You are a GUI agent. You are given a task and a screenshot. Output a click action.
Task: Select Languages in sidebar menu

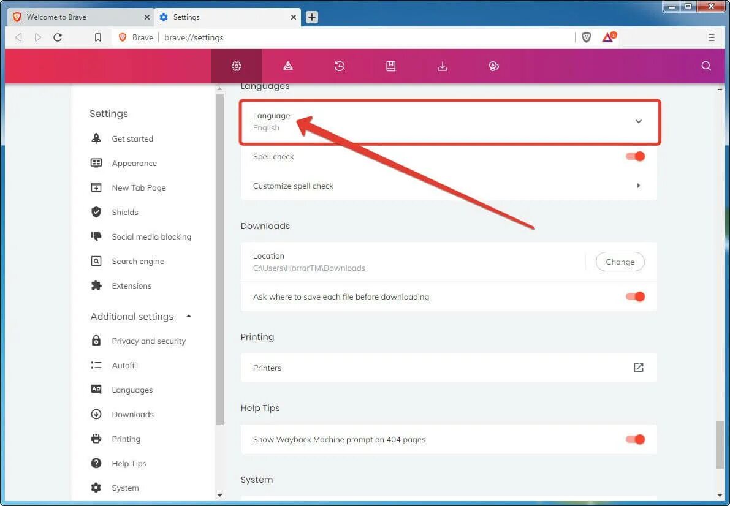(x=132, y=390)
